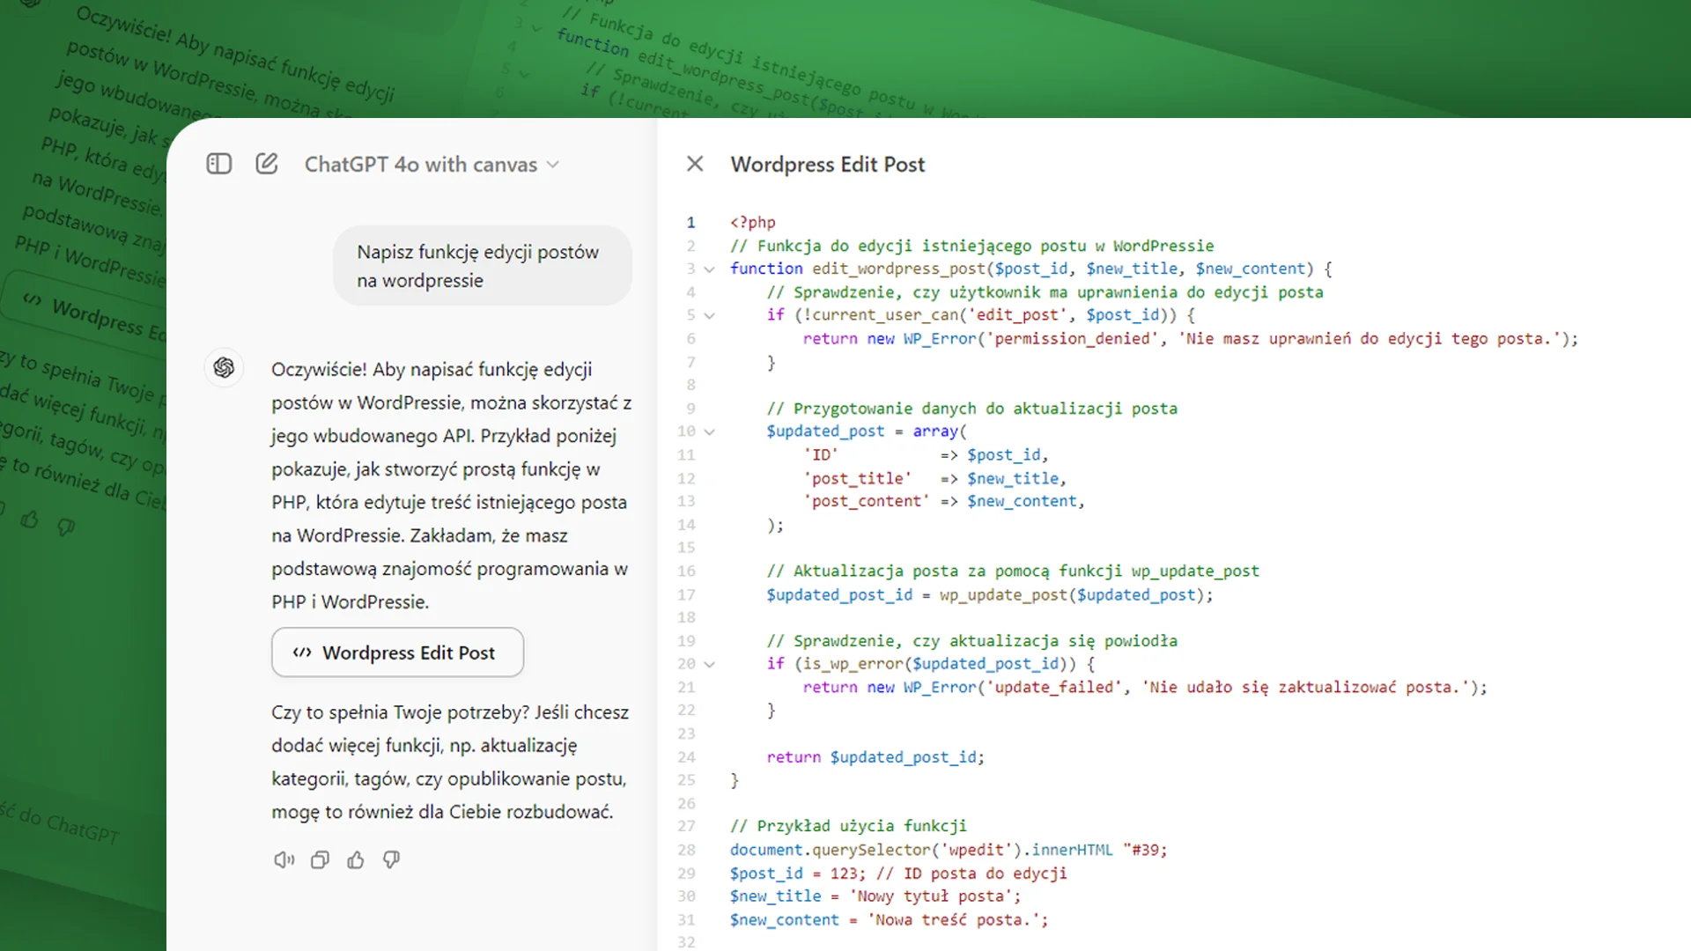1691x951 pixels.
Task: Click the 'ID' array key on line 11
Action: [821, 455]
